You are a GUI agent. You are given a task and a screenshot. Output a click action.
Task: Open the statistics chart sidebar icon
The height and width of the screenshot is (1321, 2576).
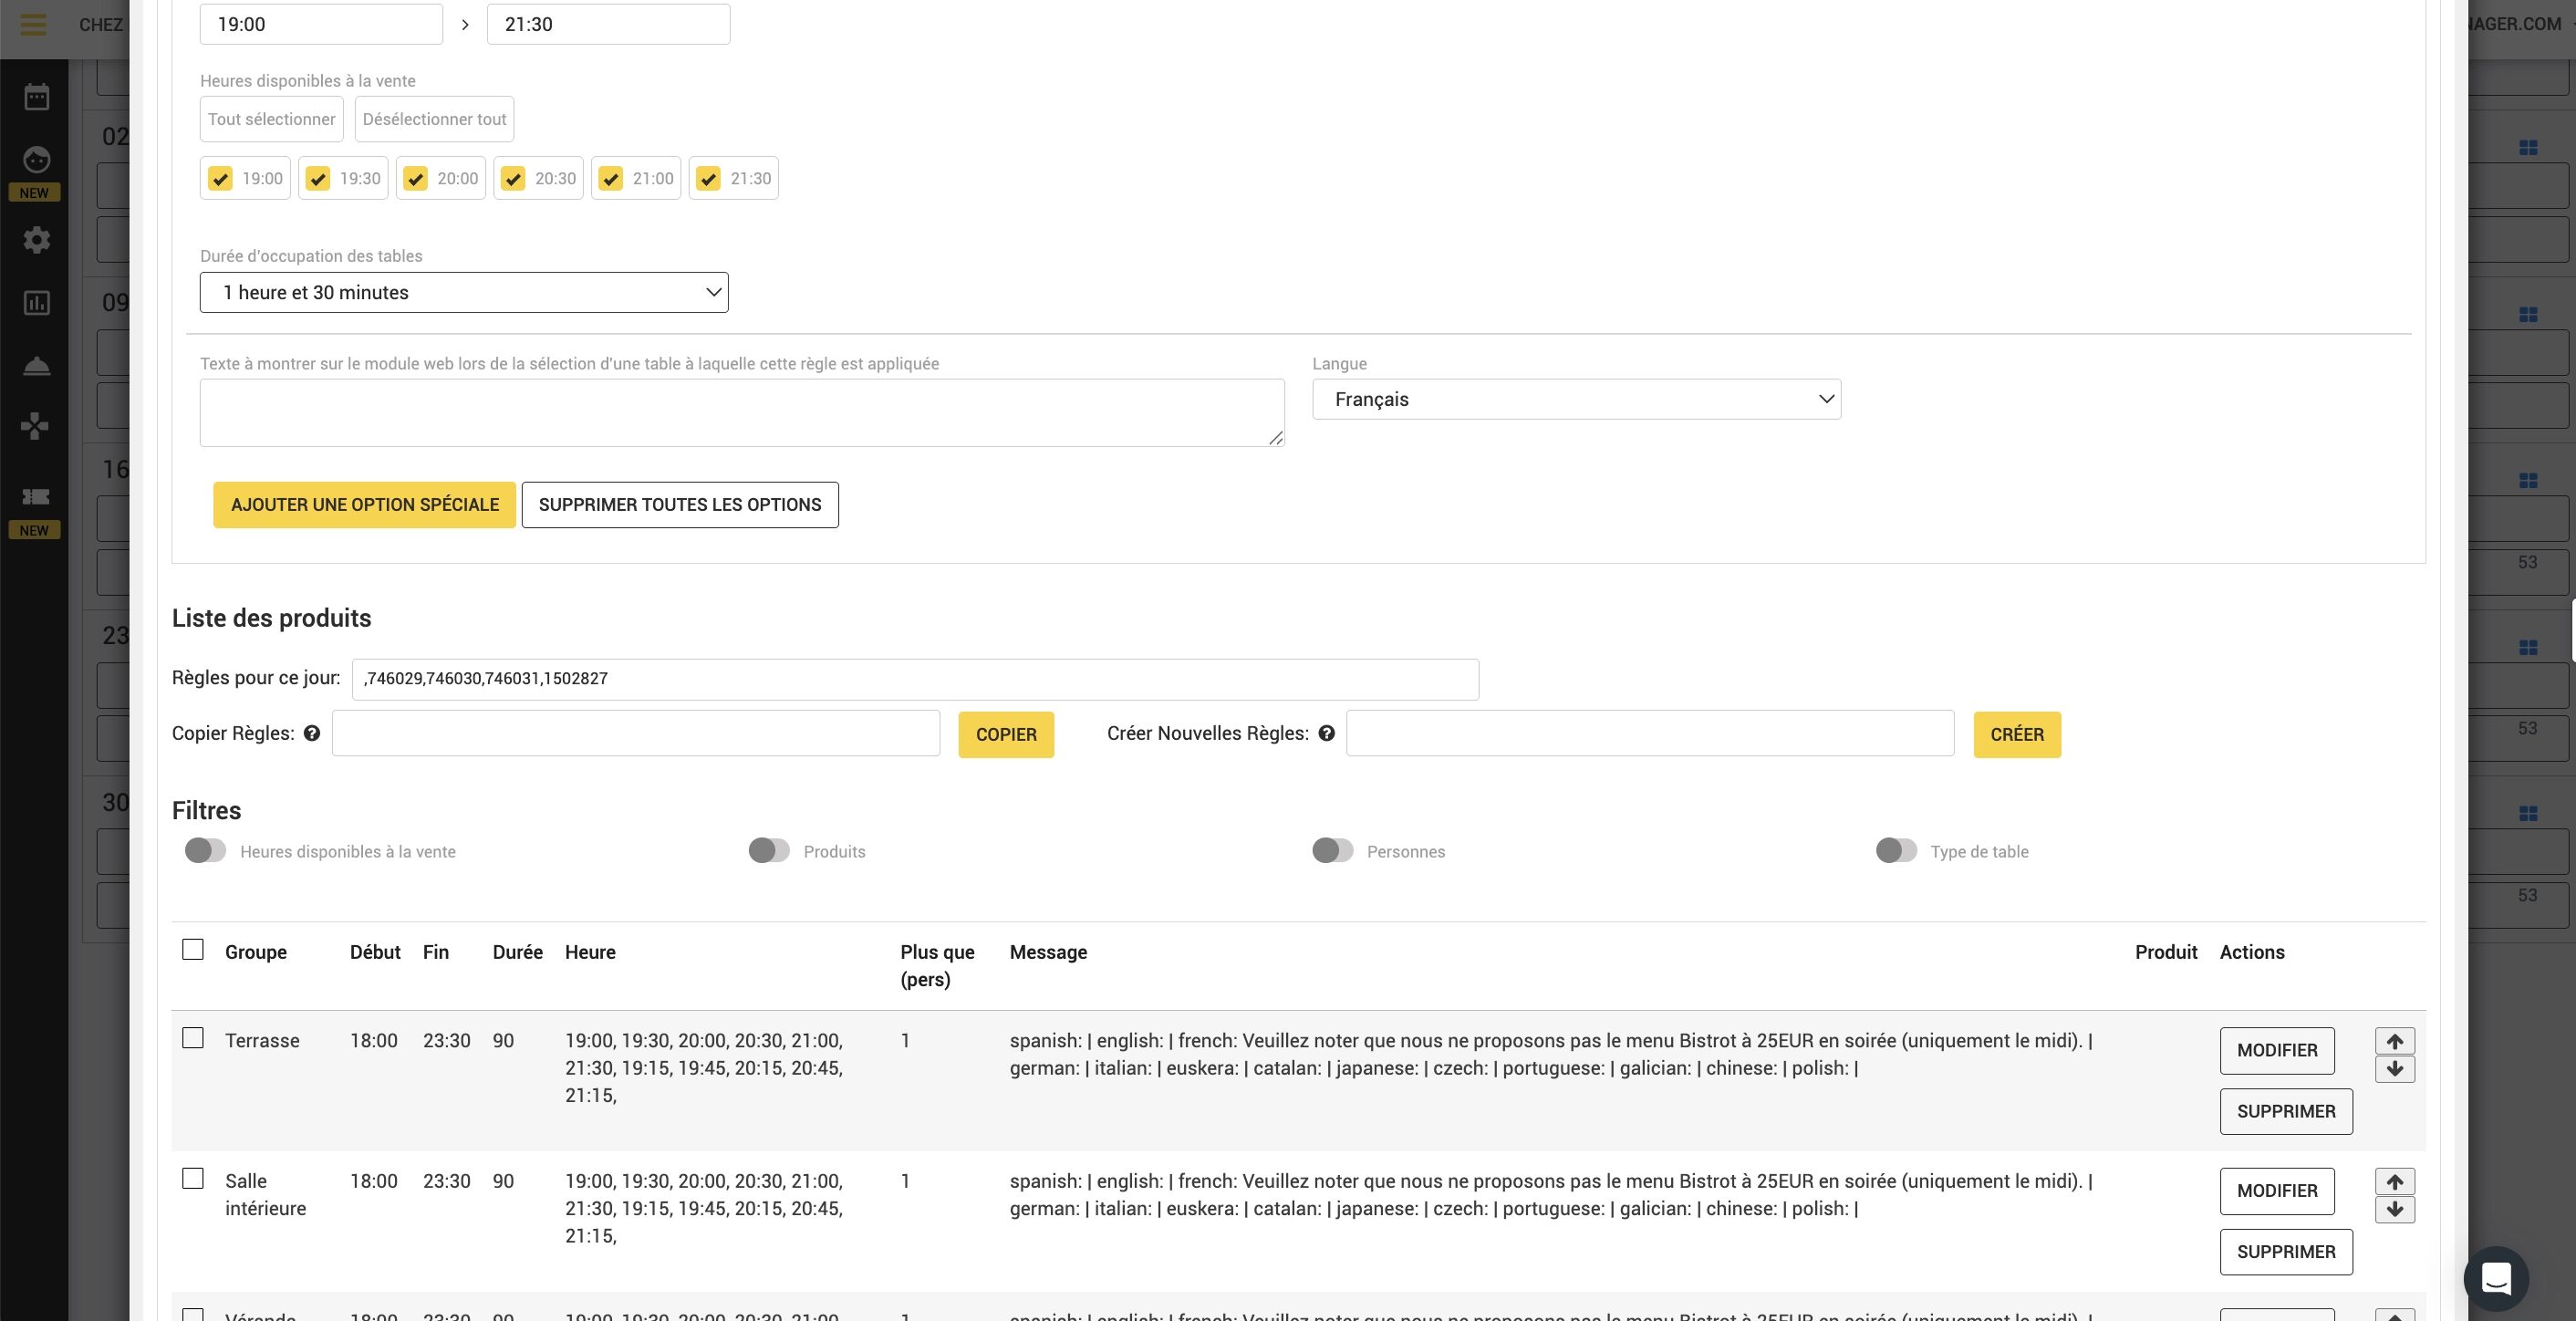(x=37, y=303)
